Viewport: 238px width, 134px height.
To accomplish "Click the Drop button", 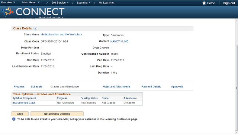I will pos(20,114).
